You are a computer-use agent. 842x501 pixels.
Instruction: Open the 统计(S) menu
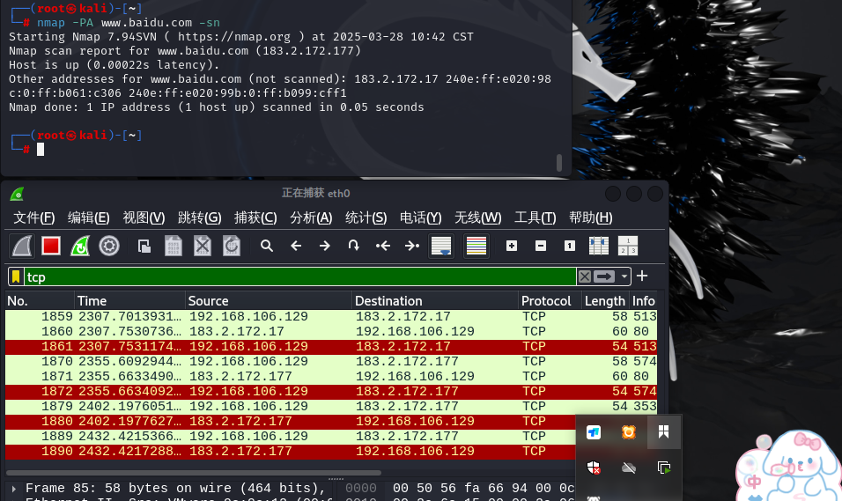click(366, 217)
